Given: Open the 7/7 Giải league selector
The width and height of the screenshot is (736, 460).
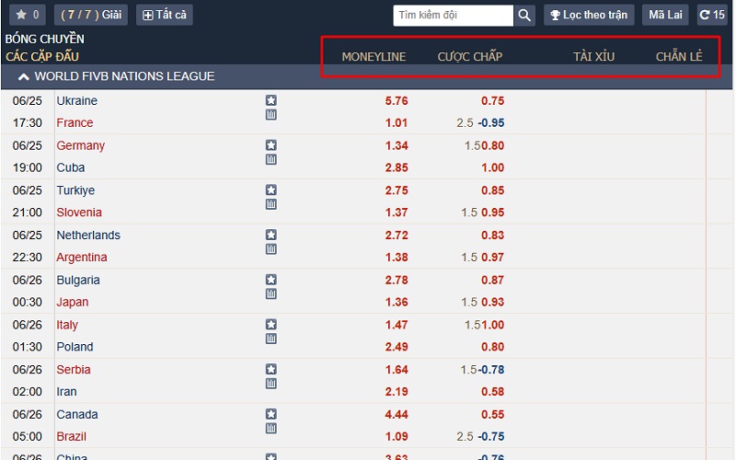Looking at the screenshot, I should 91,15.
